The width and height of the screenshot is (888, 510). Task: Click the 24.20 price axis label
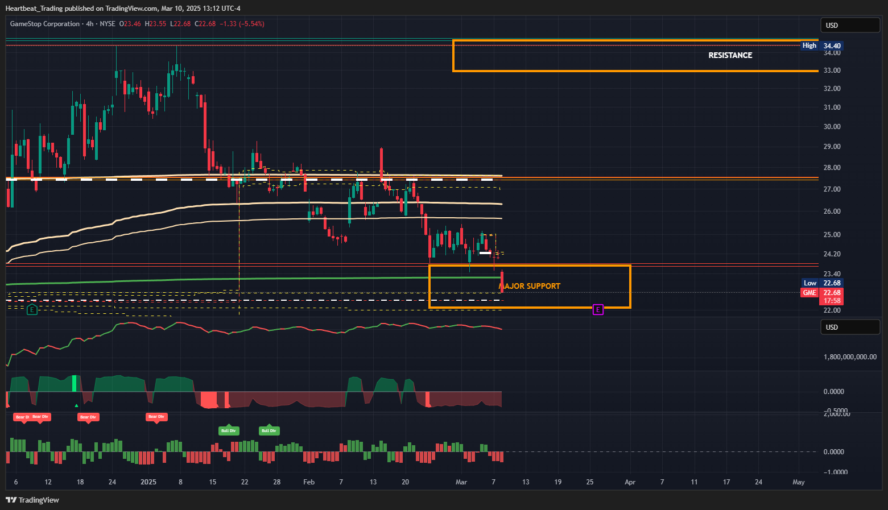(x=832, y=254)
